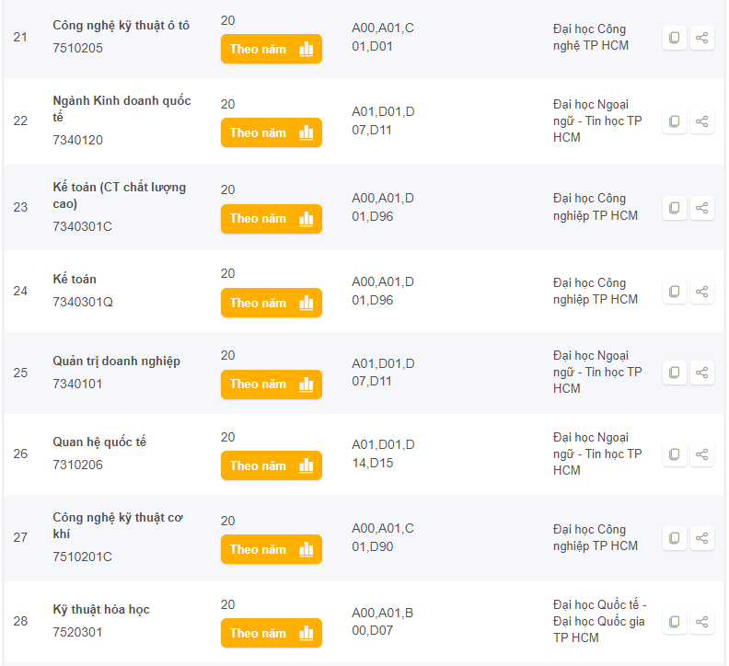The image size is (729, 666).
Task: Share row 25 Quản trị doanh nghiệp
Action: pyautogui.click(x=702, y=373)
